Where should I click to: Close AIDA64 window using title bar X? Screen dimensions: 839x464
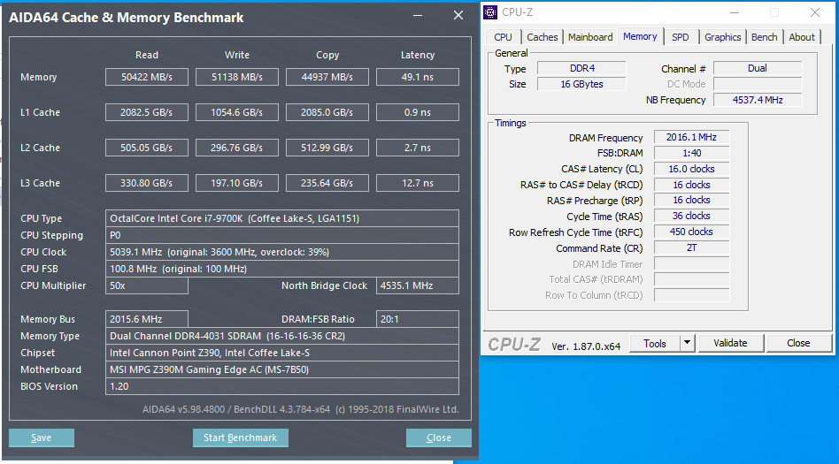(458, 16)
